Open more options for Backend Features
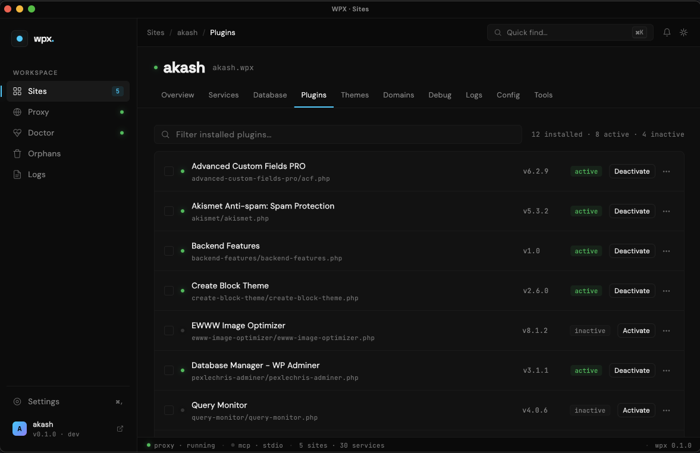The height and width of the screenshot is (453, 700). (667, 251)
